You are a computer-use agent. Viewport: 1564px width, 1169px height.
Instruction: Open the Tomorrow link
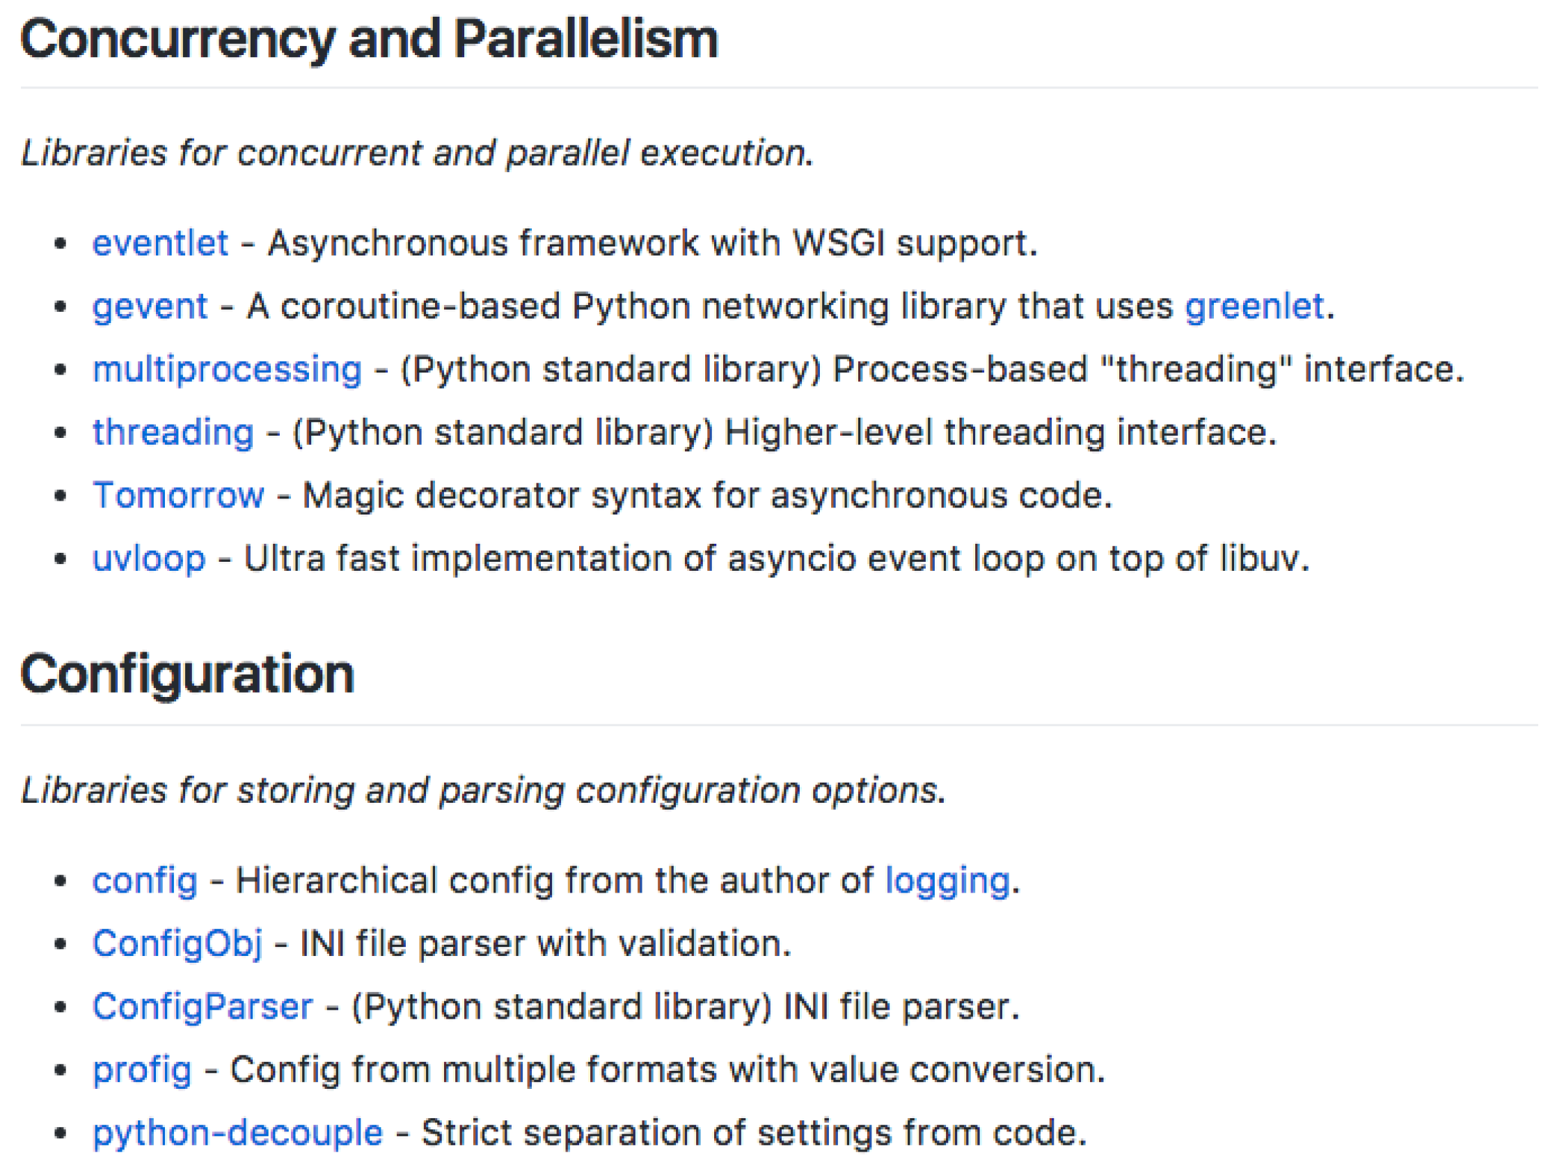[178, 495]
